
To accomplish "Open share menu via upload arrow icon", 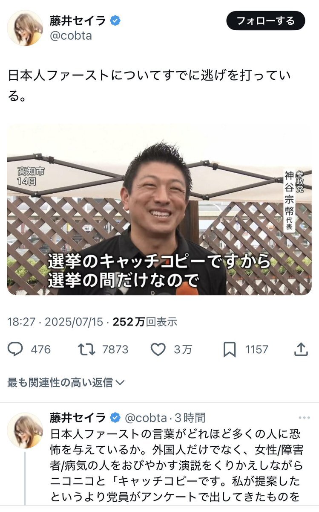I will (x=301, y=349).
